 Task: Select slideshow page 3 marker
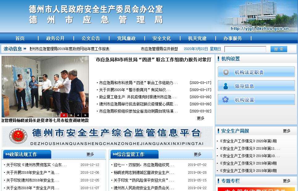[x=71, y=115]
